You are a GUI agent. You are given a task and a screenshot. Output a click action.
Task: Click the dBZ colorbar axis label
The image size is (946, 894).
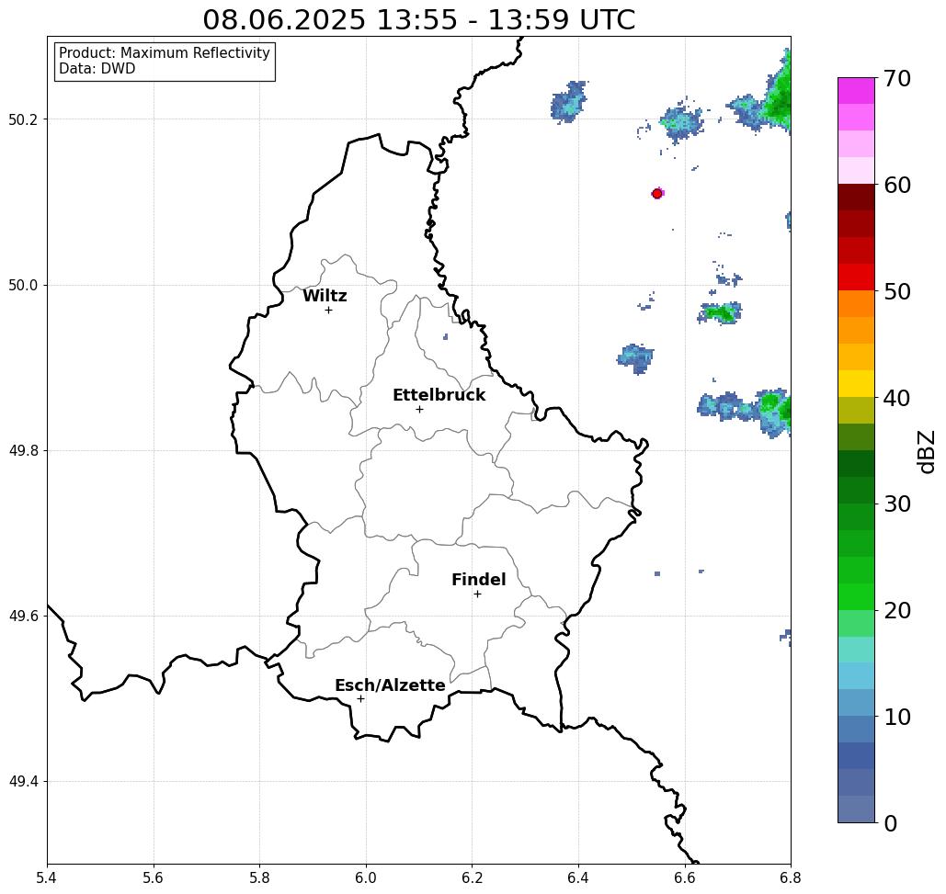[x=926, y=451]
